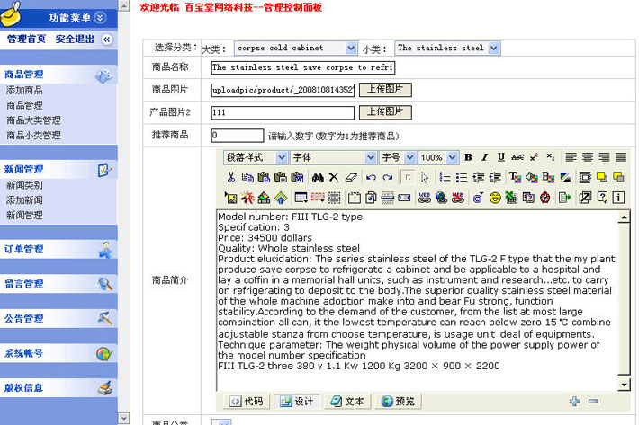This screenshot has width=639, height=425.
Task: Click the plus icon to enlarge editor
Action: coord(574,401)
